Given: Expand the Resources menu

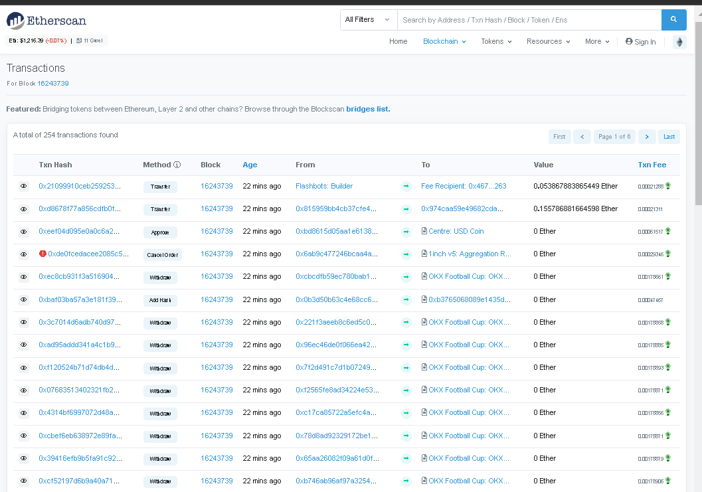Looking at the screenshot, I should coord(548,41).
